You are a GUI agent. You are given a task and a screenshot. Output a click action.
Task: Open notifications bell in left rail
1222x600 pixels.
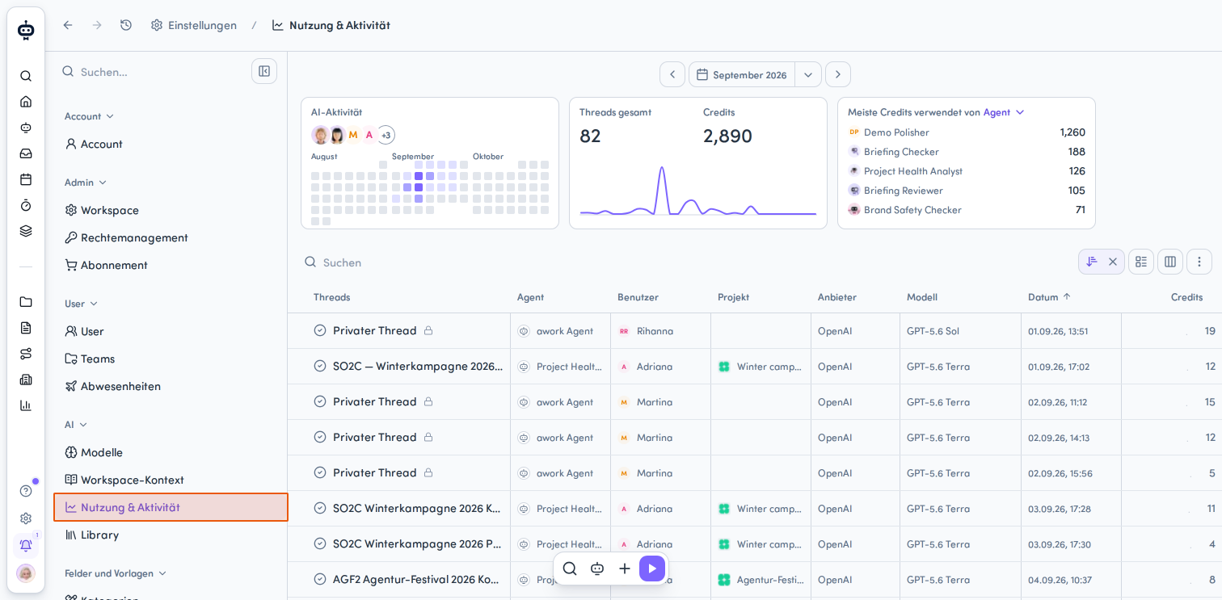point(26,545)
